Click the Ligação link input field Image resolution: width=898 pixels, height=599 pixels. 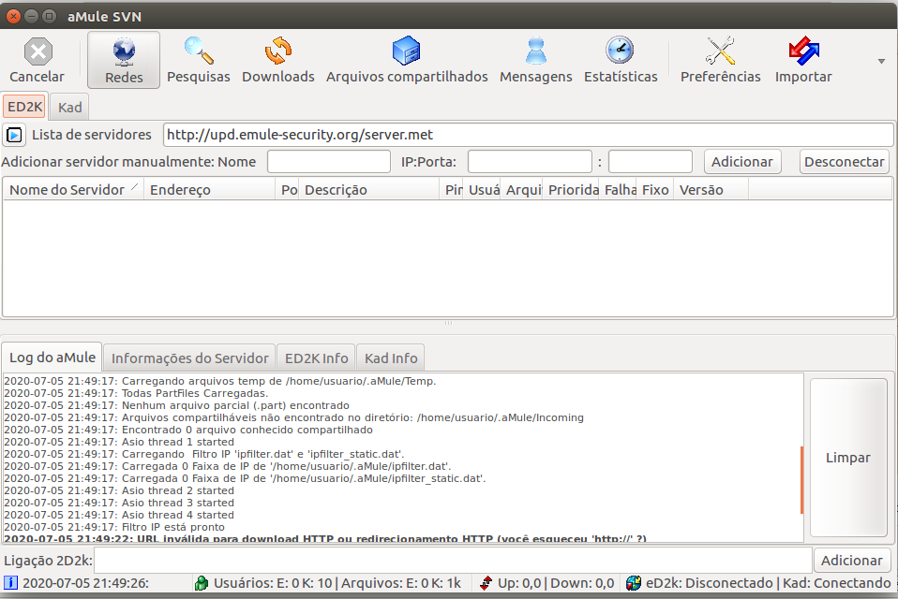(x=453, y=560)
